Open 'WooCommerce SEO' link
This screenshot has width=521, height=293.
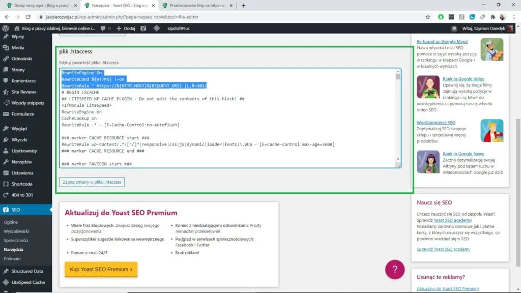(436, 123)
